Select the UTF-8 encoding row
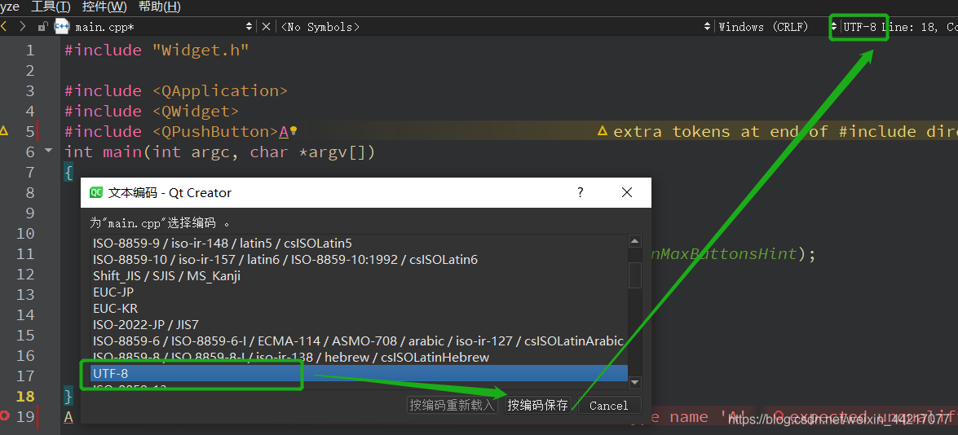 [x=359, y=373]
